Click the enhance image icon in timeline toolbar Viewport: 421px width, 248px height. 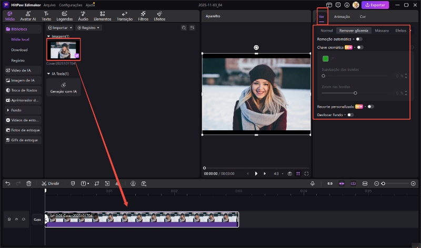pyautogui.click(x=144, y=183)
